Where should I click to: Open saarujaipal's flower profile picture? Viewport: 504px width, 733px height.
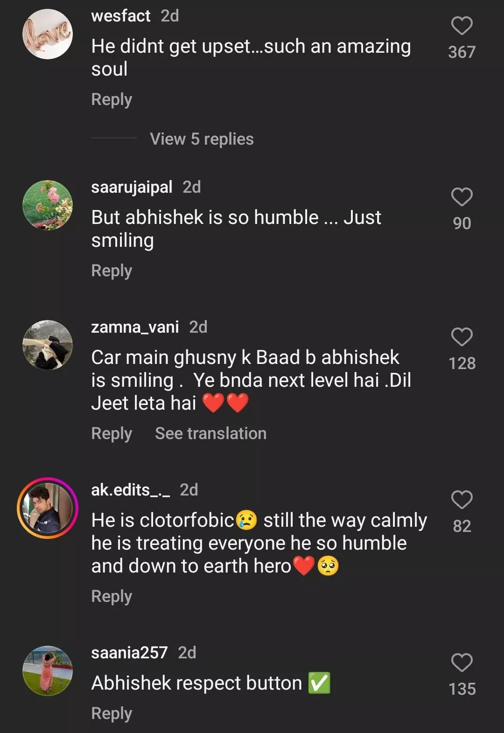(48, 205)
